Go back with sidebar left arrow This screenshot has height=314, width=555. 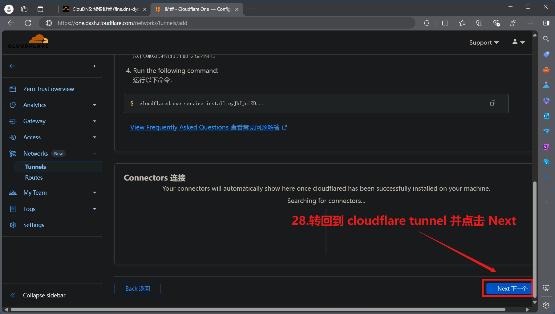[12, 66]
